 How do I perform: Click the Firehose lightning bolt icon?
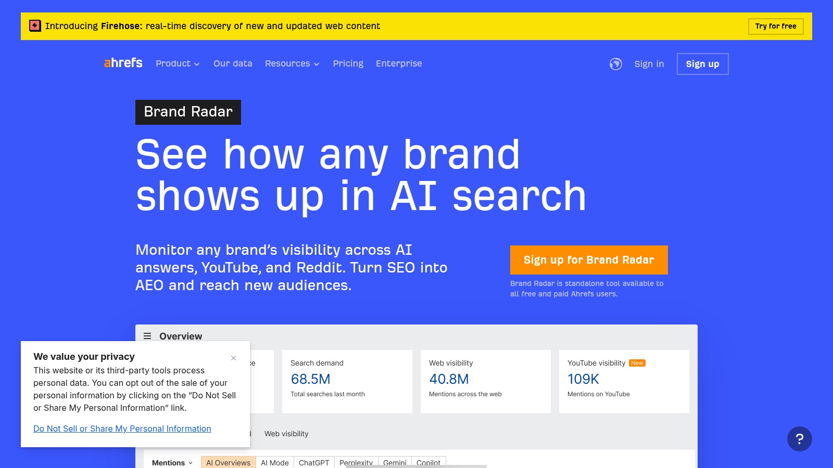click(x=34, y=25)
